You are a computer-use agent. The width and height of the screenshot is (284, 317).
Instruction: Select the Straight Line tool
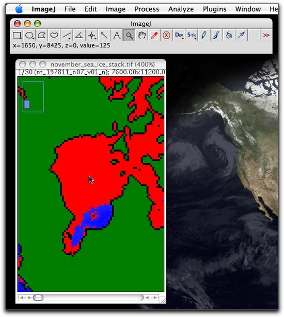tap(67, 36)
